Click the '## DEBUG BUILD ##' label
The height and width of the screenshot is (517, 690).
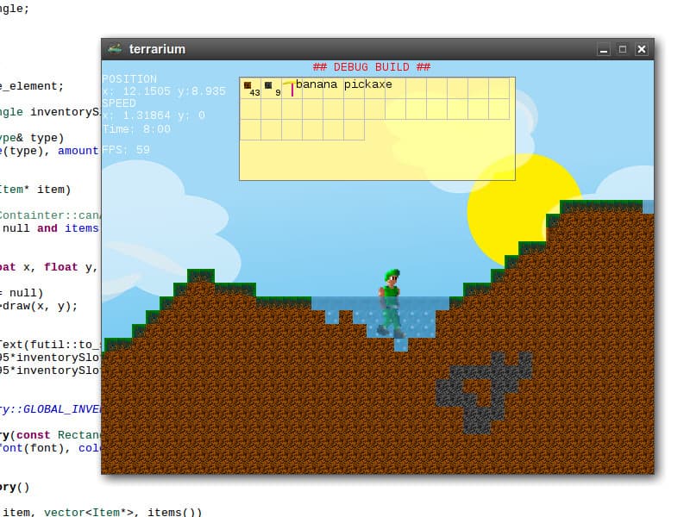pyautogui.click(x=372, y=67)
